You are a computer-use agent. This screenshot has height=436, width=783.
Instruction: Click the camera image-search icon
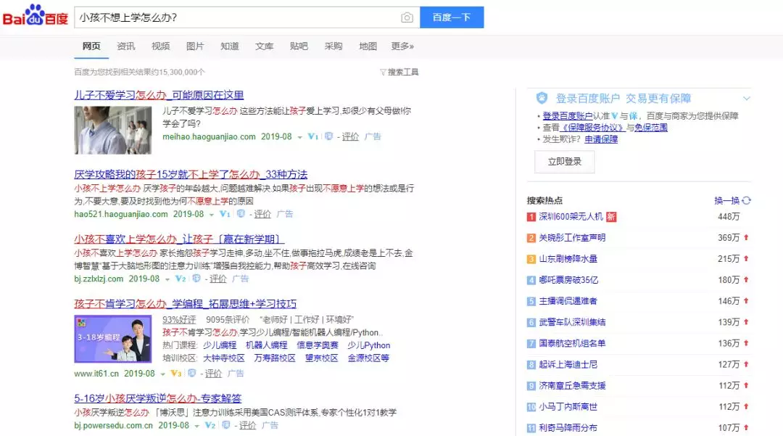[407, 17]
